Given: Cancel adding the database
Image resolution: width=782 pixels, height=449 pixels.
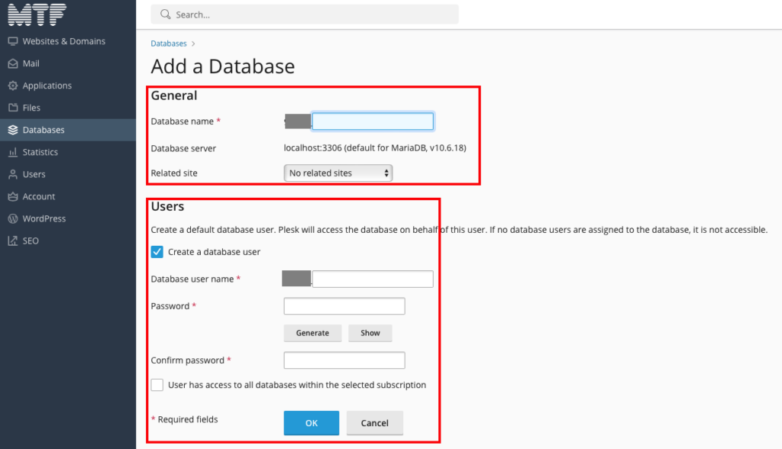Looking at the screenshot, I should [x=374, y=423].
